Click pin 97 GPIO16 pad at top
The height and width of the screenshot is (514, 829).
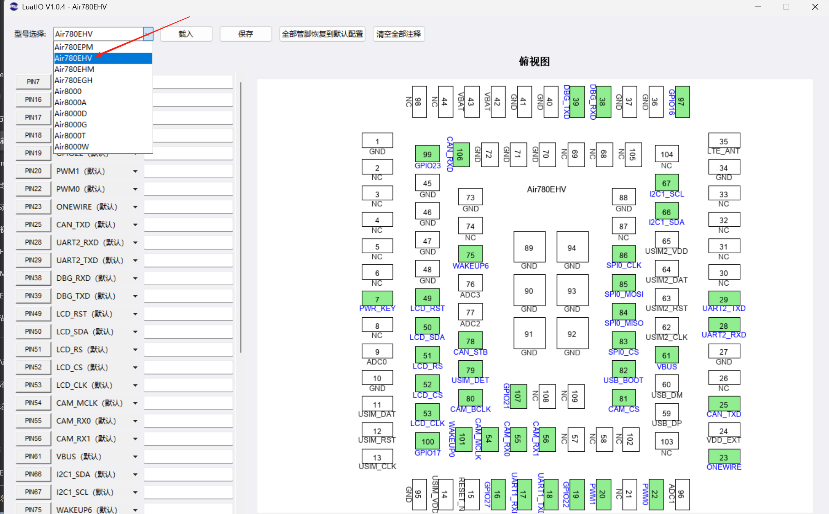pyautogui.click(x=682, y=102)
